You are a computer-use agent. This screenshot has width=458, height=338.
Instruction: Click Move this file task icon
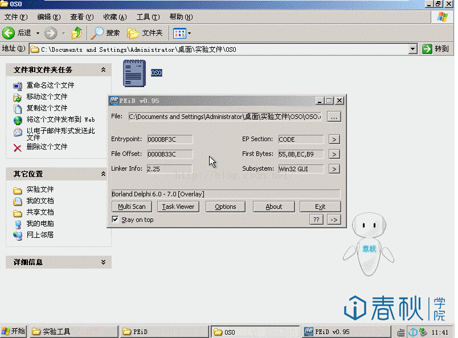pos(18,97)
